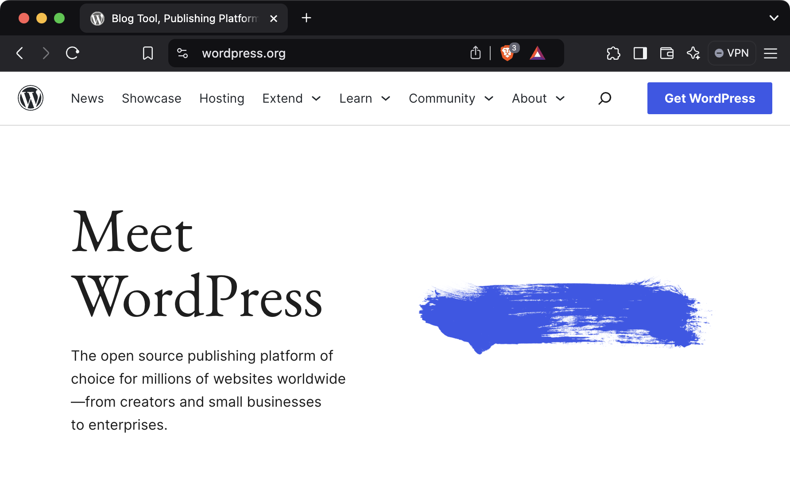
Task: Click the WordPress logo
Action: pos(30,98)
